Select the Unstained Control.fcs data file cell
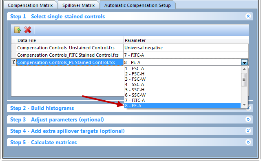261x161 pixels. (70, 48)
